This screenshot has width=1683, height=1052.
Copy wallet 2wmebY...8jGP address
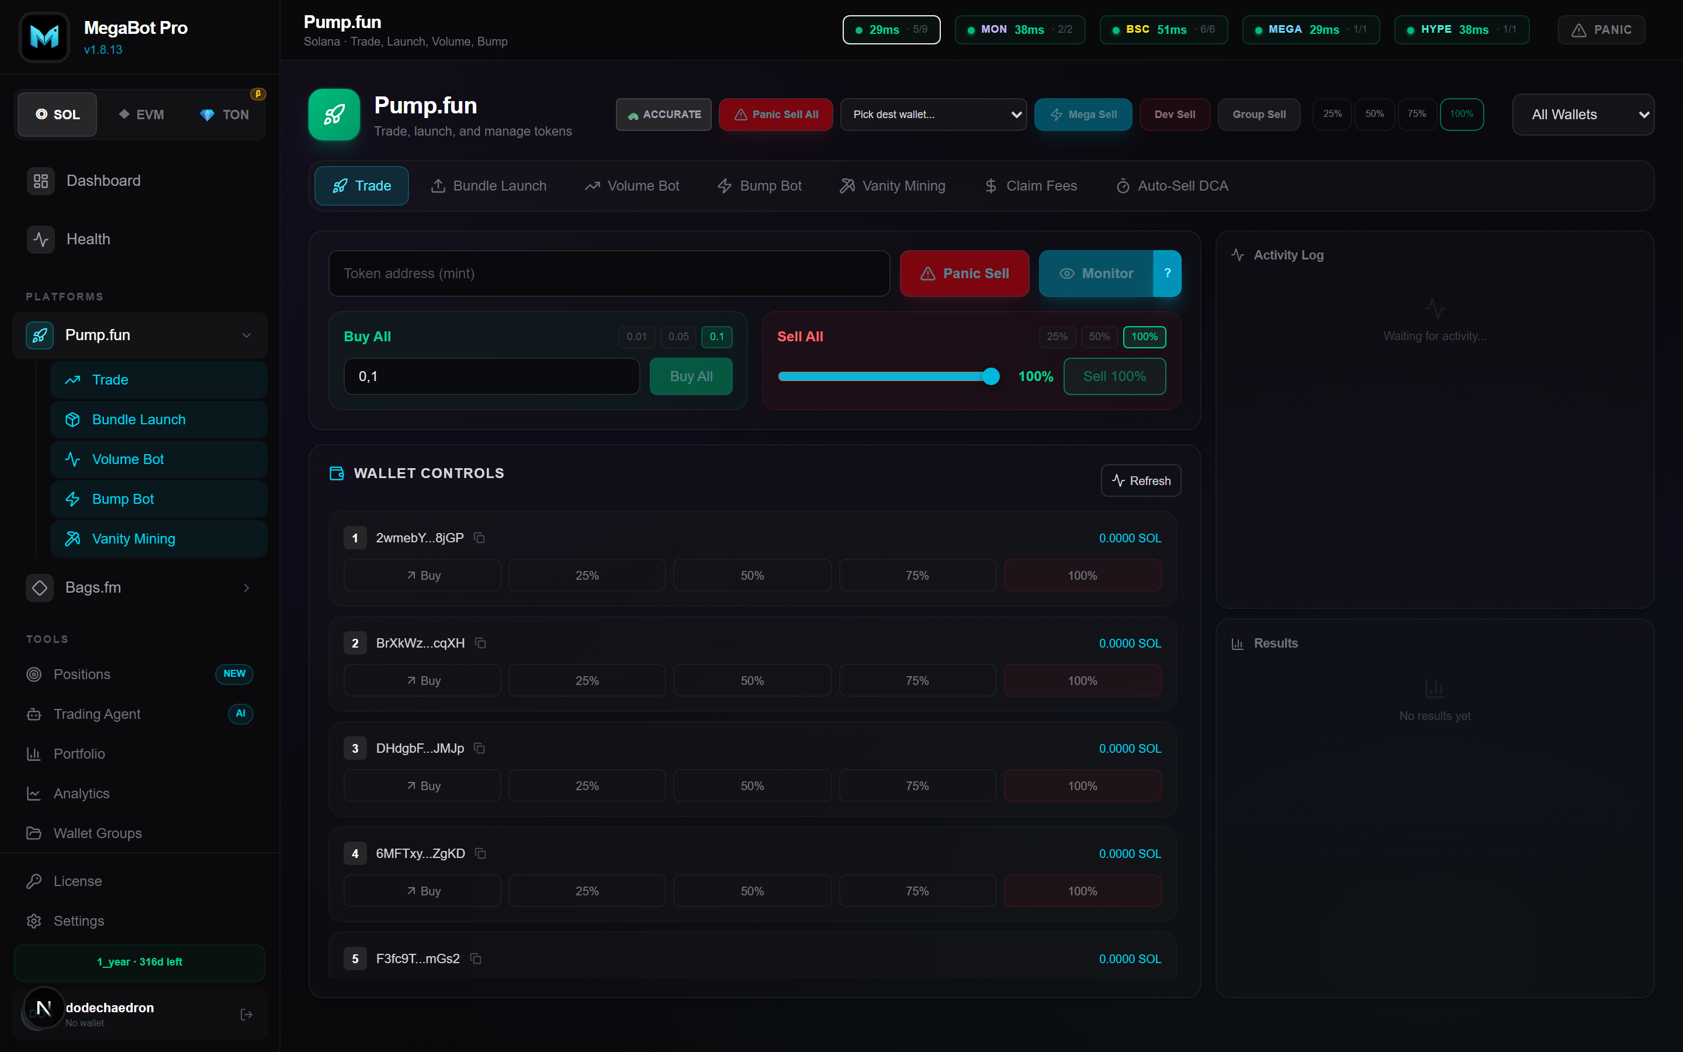click(x=479, y=538)
